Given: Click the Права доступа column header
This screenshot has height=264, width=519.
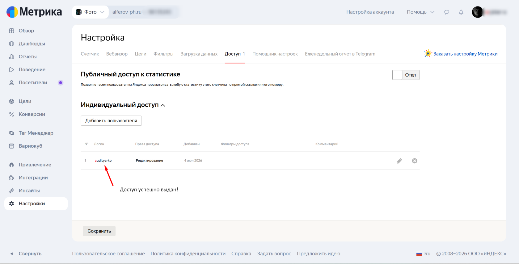Looking at the screenshot, I should [147, 144].
